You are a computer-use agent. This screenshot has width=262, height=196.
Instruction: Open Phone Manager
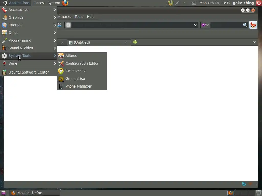point(82,86)
